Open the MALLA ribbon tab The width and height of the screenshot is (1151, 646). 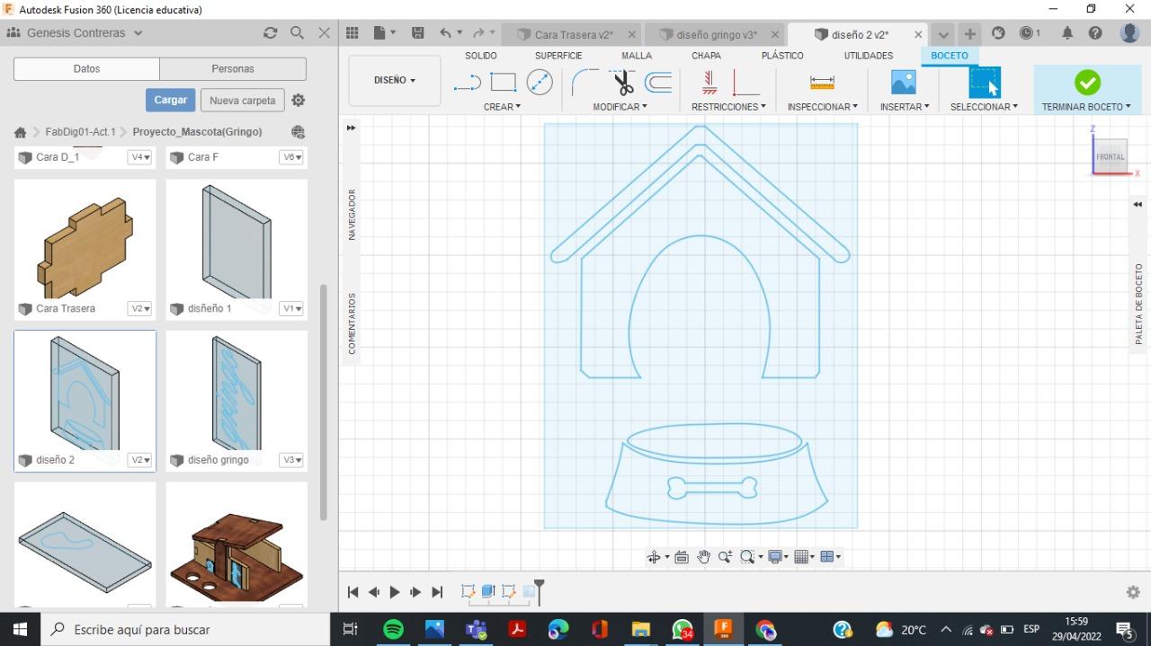click(637, 56)
